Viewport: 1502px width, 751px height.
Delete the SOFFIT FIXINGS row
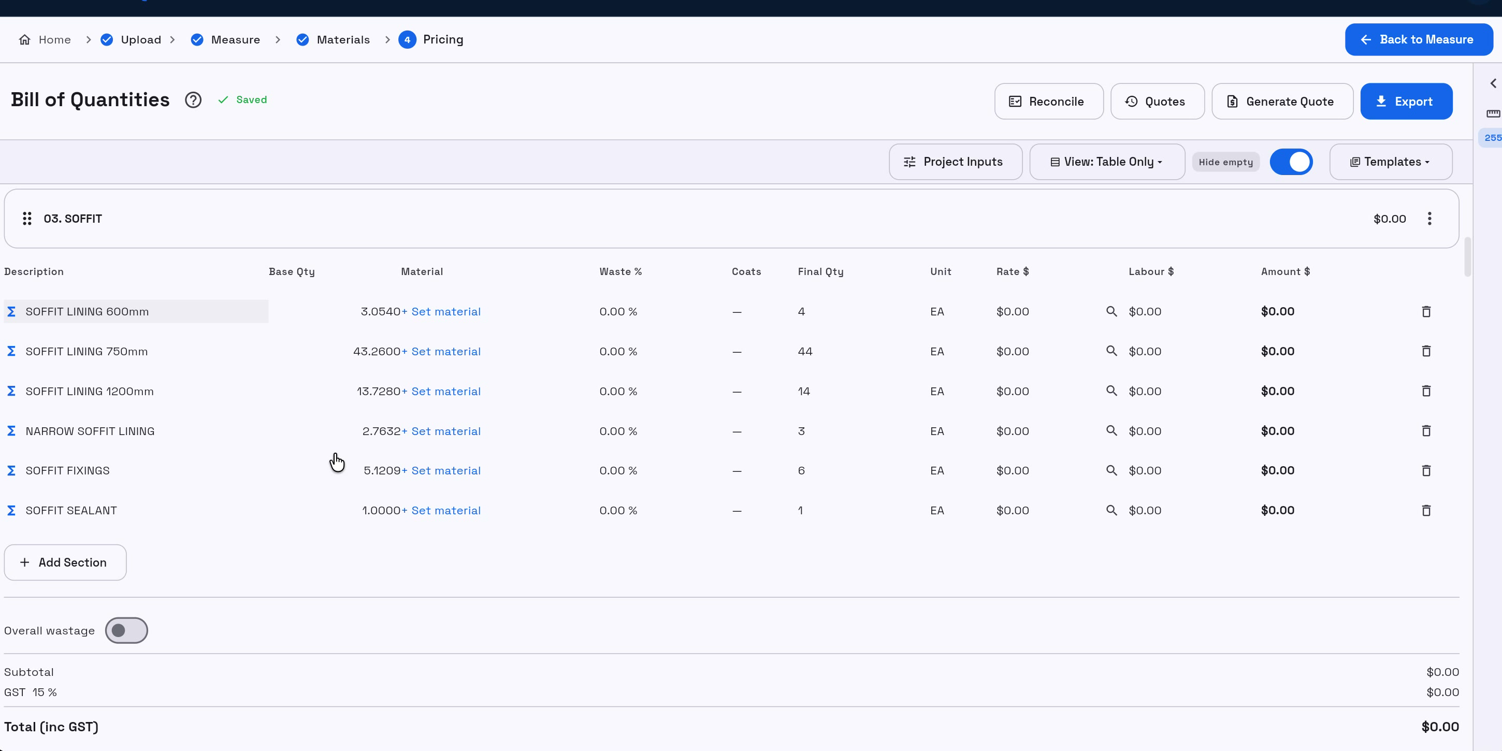tap(1426, 471)
